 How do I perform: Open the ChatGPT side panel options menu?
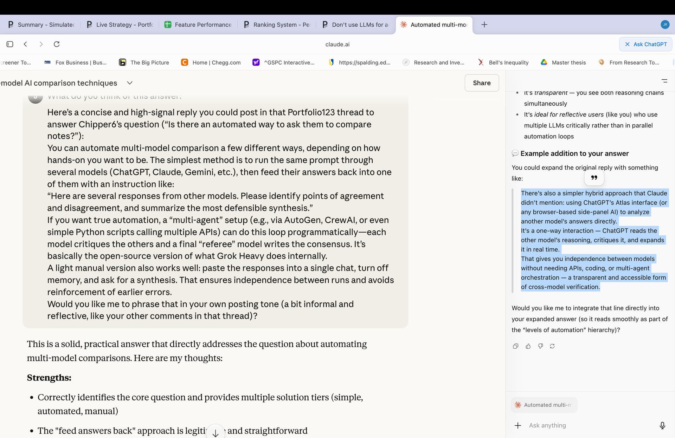664,81
